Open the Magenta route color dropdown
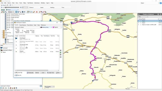Image resolution: width=162 pixels, height=91 pixels. (x=57, y=27)
